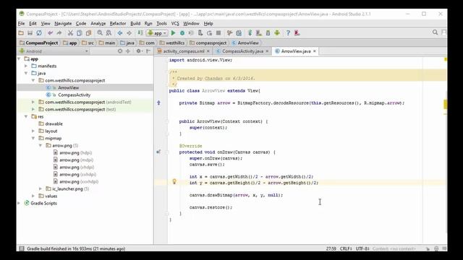Open the Android project view dropdown
Image resolution: width=463 pixels, height=260 pixels.
(x=54, y=51)
